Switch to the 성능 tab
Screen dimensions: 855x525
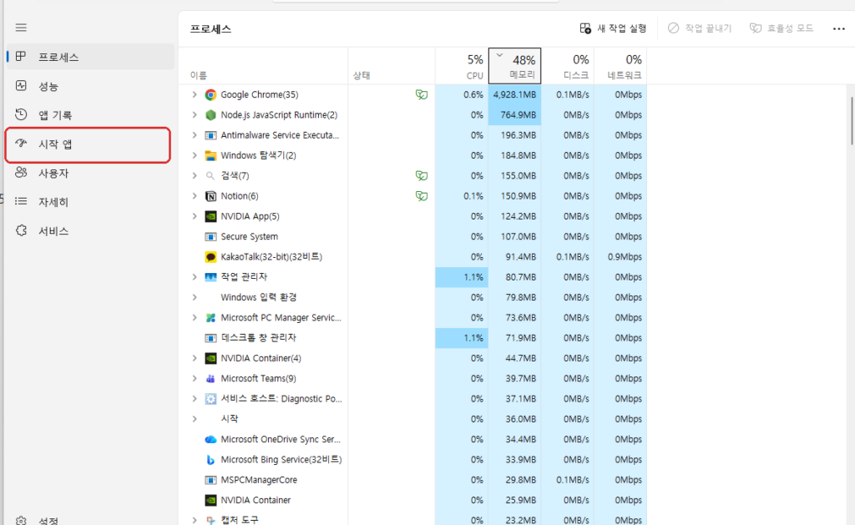tap(90, 86)
